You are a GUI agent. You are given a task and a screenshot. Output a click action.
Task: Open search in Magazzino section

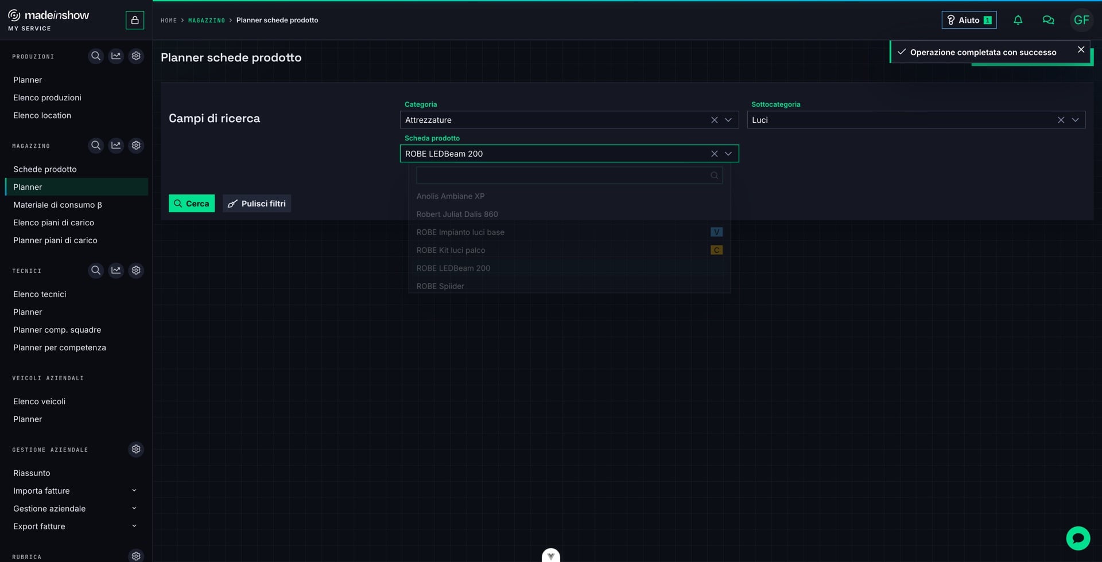pyautogui.click(x=96, y=146)
